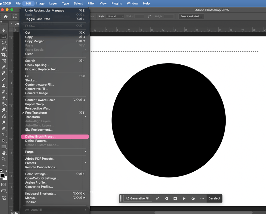Open the Filter menu
The height and width of the screenshot is (214, 266).
(91, 3)
